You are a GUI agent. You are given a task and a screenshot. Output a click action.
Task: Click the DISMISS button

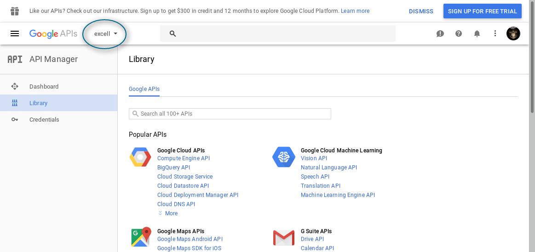tap(421, 11)
